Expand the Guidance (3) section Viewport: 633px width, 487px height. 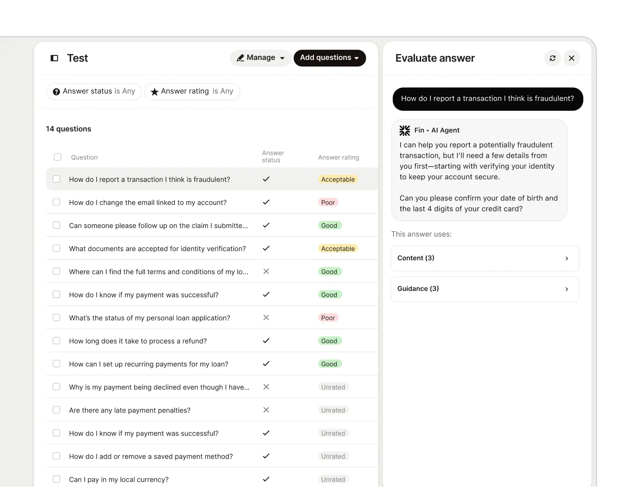pos(485,289)
